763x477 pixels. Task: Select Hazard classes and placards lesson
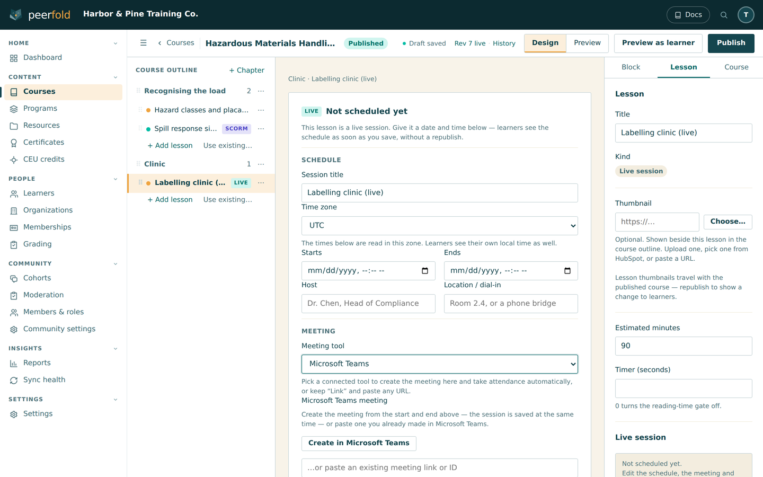tap(201, 110)
